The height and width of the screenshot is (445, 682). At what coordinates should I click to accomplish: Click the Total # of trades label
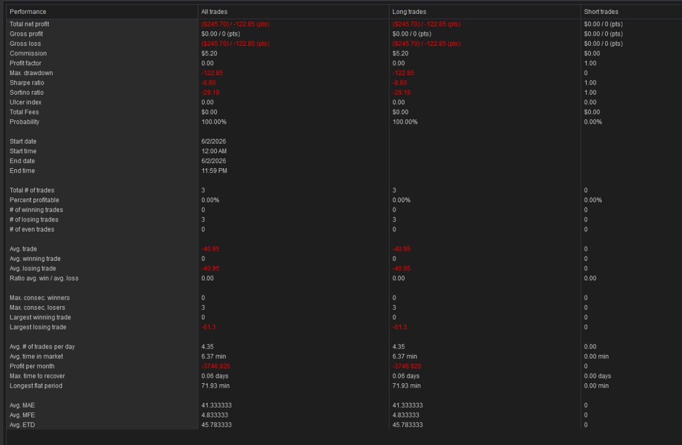[32, 190]
